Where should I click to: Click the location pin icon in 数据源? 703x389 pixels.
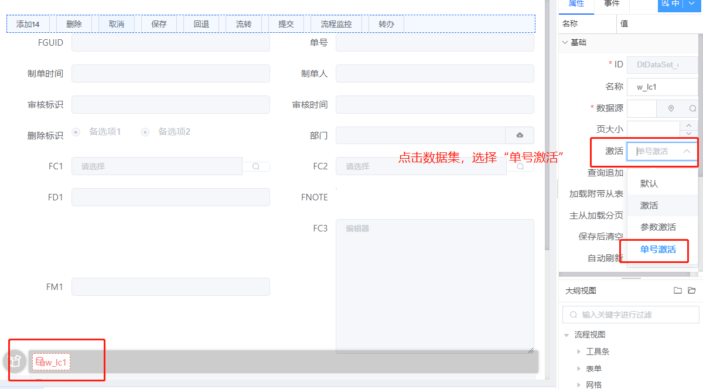point(671,108)
